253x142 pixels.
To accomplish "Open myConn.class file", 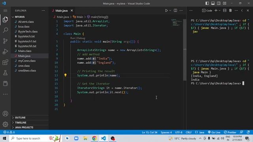I will click(x=27, y=61).
